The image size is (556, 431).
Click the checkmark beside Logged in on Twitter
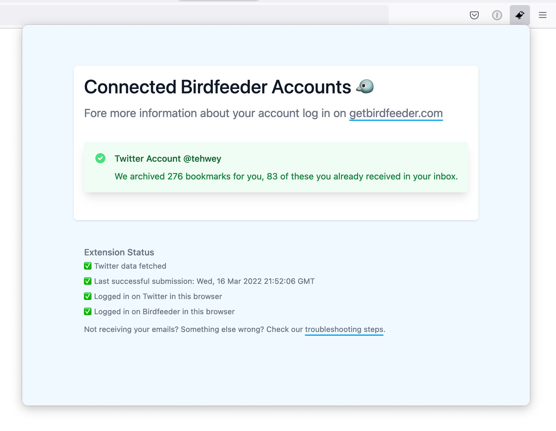point(88,296)
